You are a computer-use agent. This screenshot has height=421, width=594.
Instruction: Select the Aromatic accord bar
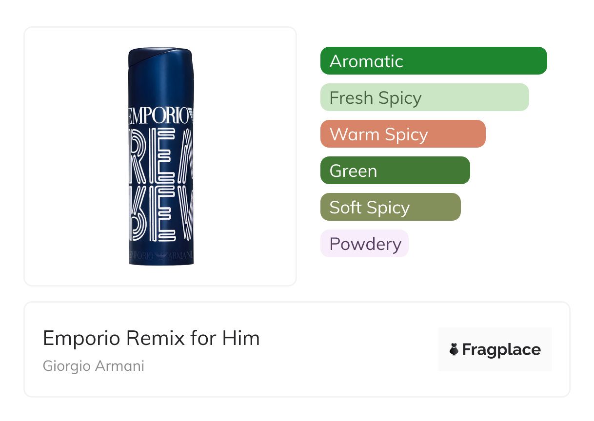(x=433, y=61)
